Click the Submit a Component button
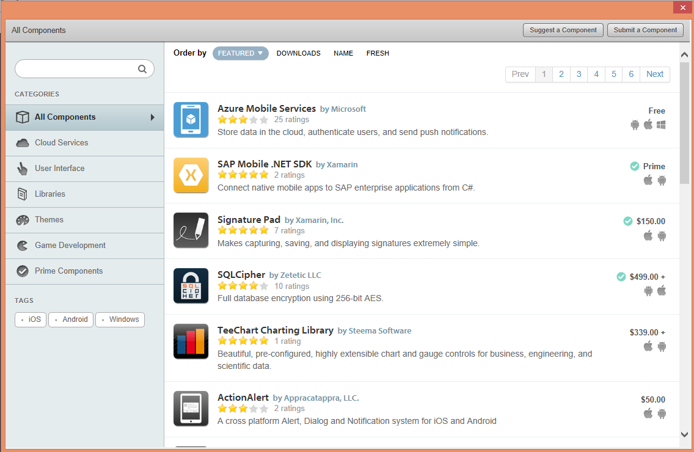 (x=645, y=30)
